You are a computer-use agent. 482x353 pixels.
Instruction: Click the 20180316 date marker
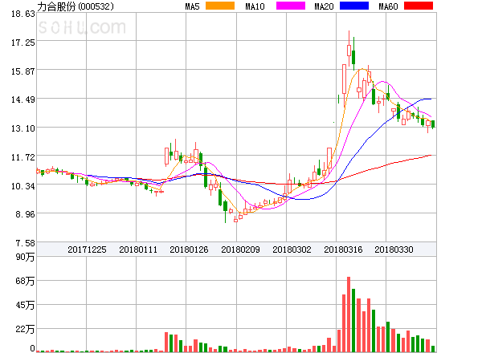343,250
